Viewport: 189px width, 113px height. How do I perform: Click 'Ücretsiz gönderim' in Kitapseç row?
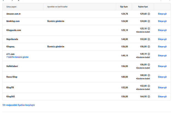click(x=56, y=47)
